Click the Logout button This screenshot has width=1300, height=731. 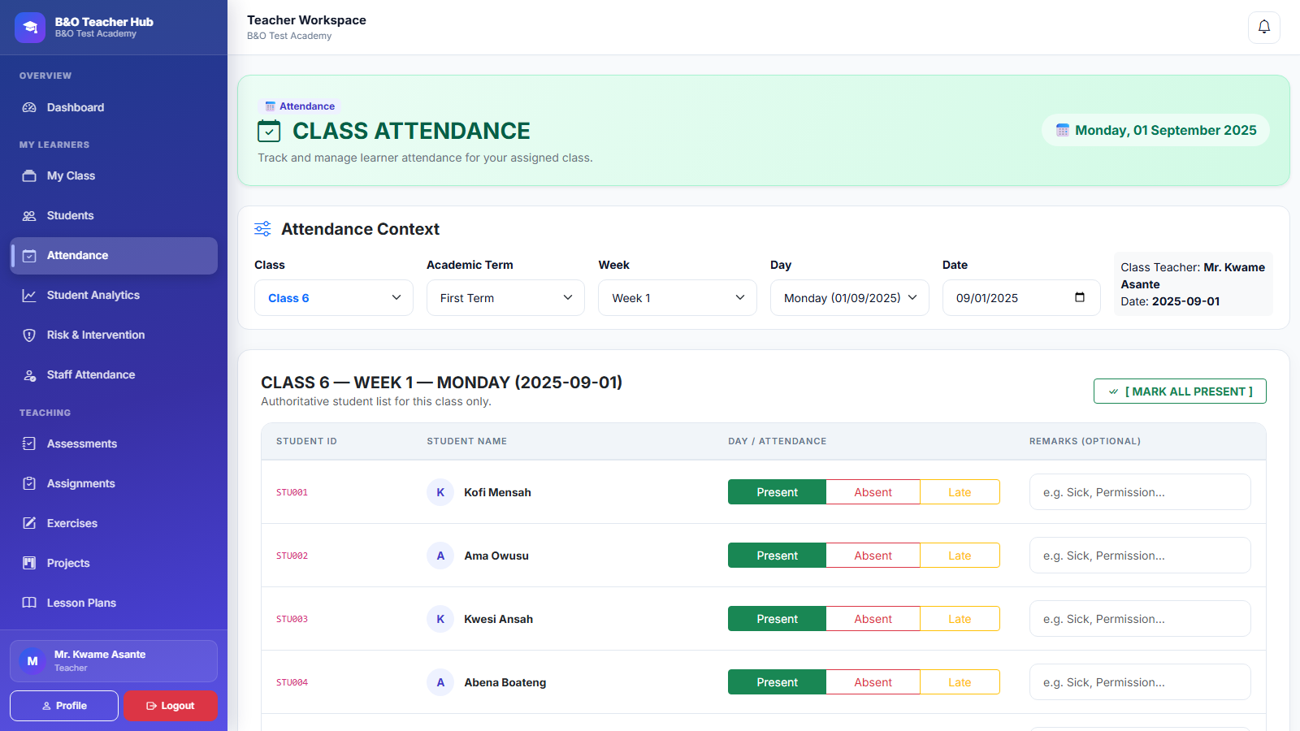click(x=171, y=706)
